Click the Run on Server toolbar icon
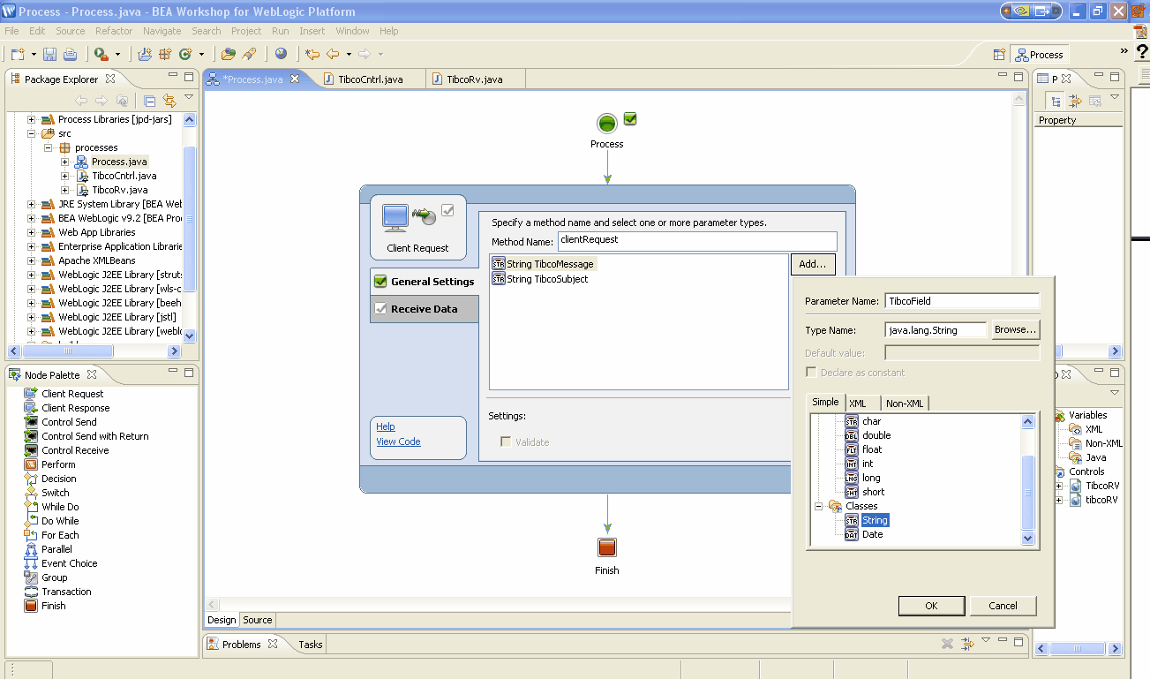This screenshot has height=679, width=1150. (x=101, y=54)
